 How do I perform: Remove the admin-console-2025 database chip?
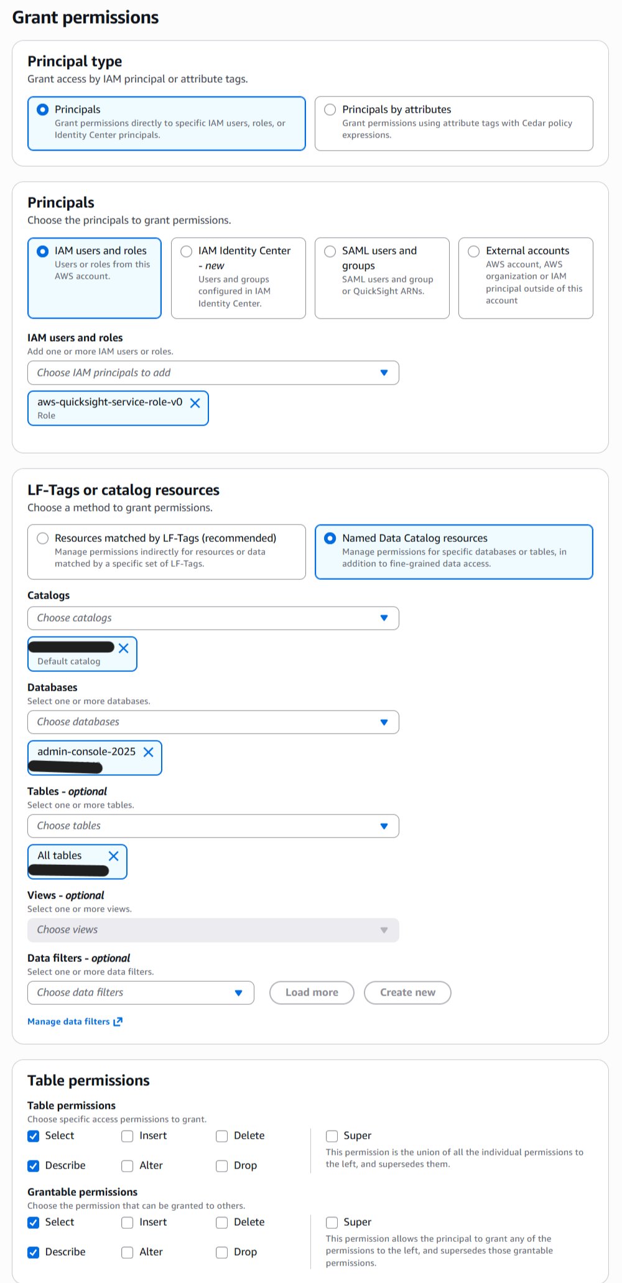149,752
